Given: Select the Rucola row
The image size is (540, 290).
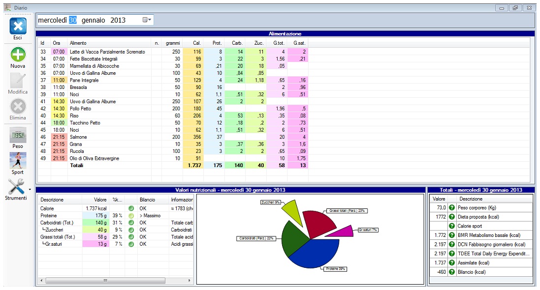Looking at the screenshot, I should pyautogui.click(x=173, y=151).
